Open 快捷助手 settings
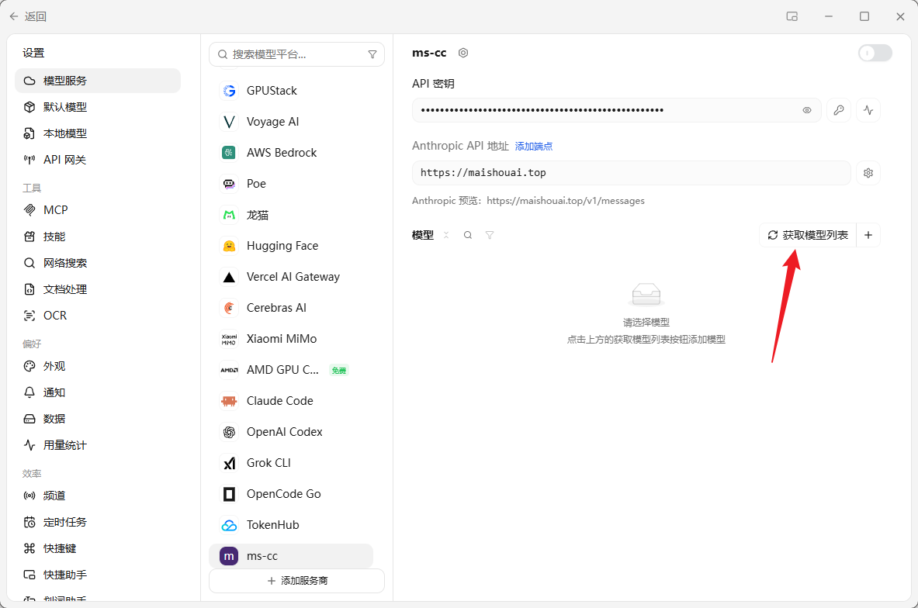Image resolution: width=918 pixels, height=608 pixels. 98,575
